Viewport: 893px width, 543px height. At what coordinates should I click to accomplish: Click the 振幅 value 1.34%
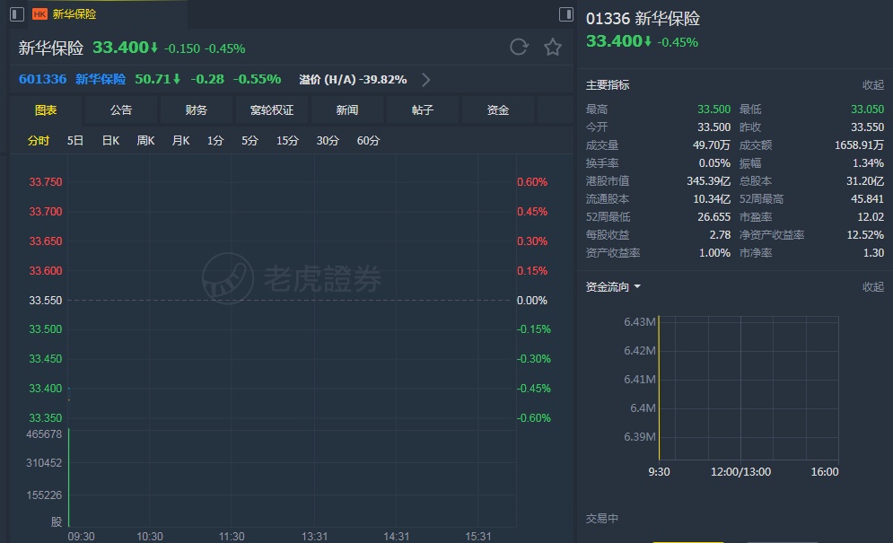pos(868,163)
